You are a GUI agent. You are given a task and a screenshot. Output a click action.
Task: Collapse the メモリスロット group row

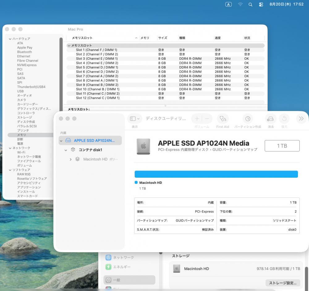69,45
